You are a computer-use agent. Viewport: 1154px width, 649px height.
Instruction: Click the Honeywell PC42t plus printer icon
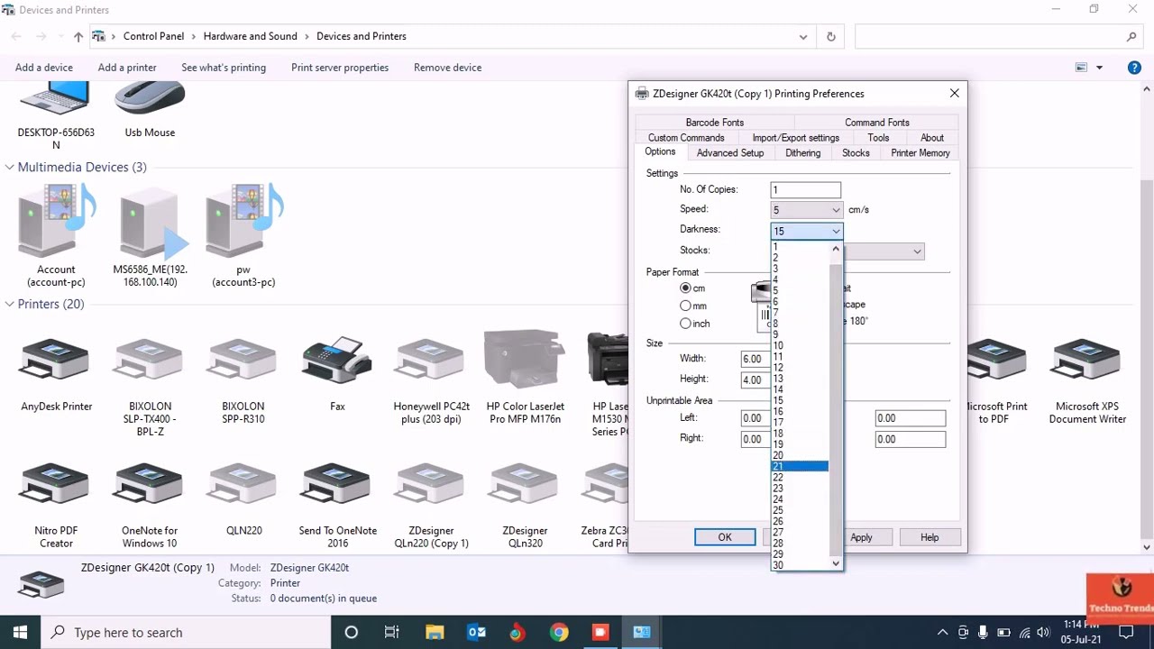click(x=431, y=361)
